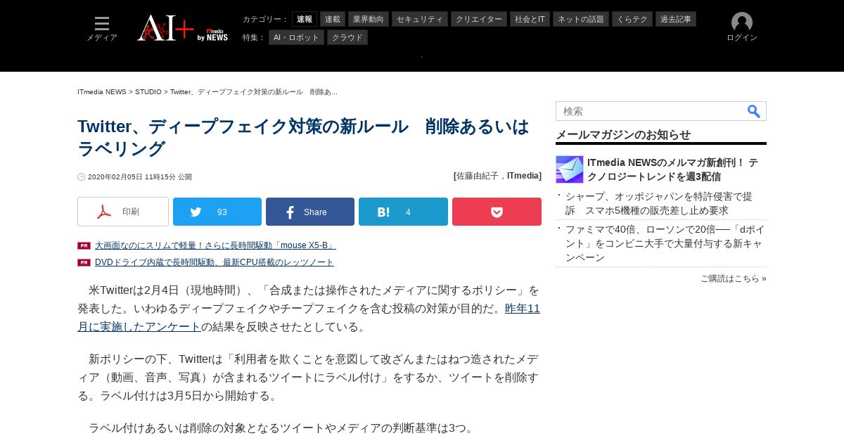
Task: Click the article headline Twitter、ディープフェイク対策
Action: point(303,137)
